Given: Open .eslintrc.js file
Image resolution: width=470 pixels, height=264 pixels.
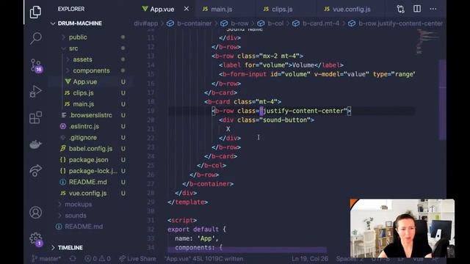Looking at the screenshot, I should [84, 126].
